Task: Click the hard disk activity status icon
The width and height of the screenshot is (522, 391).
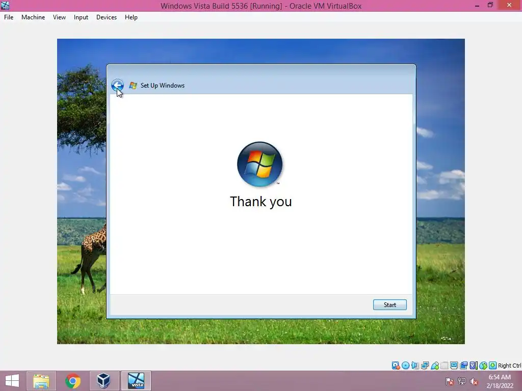Action: click(396, 366)
